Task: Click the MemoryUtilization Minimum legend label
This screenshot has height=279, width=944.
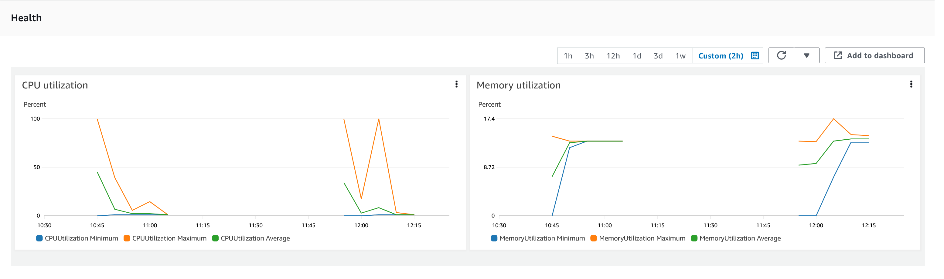Action: pos(547,241)
